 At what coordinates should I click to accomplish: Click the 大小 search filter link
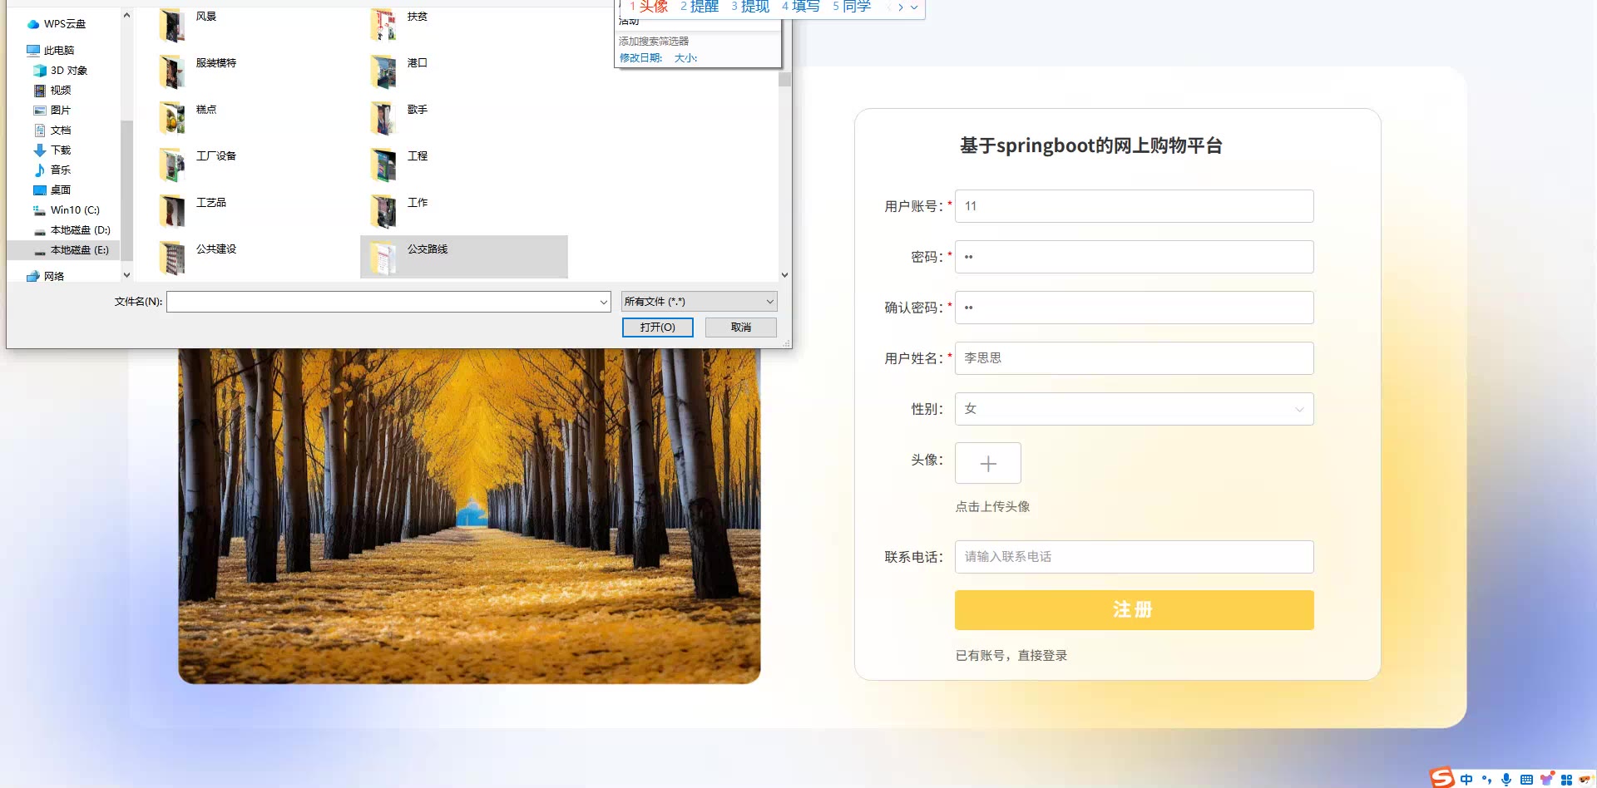pos(686,58)
